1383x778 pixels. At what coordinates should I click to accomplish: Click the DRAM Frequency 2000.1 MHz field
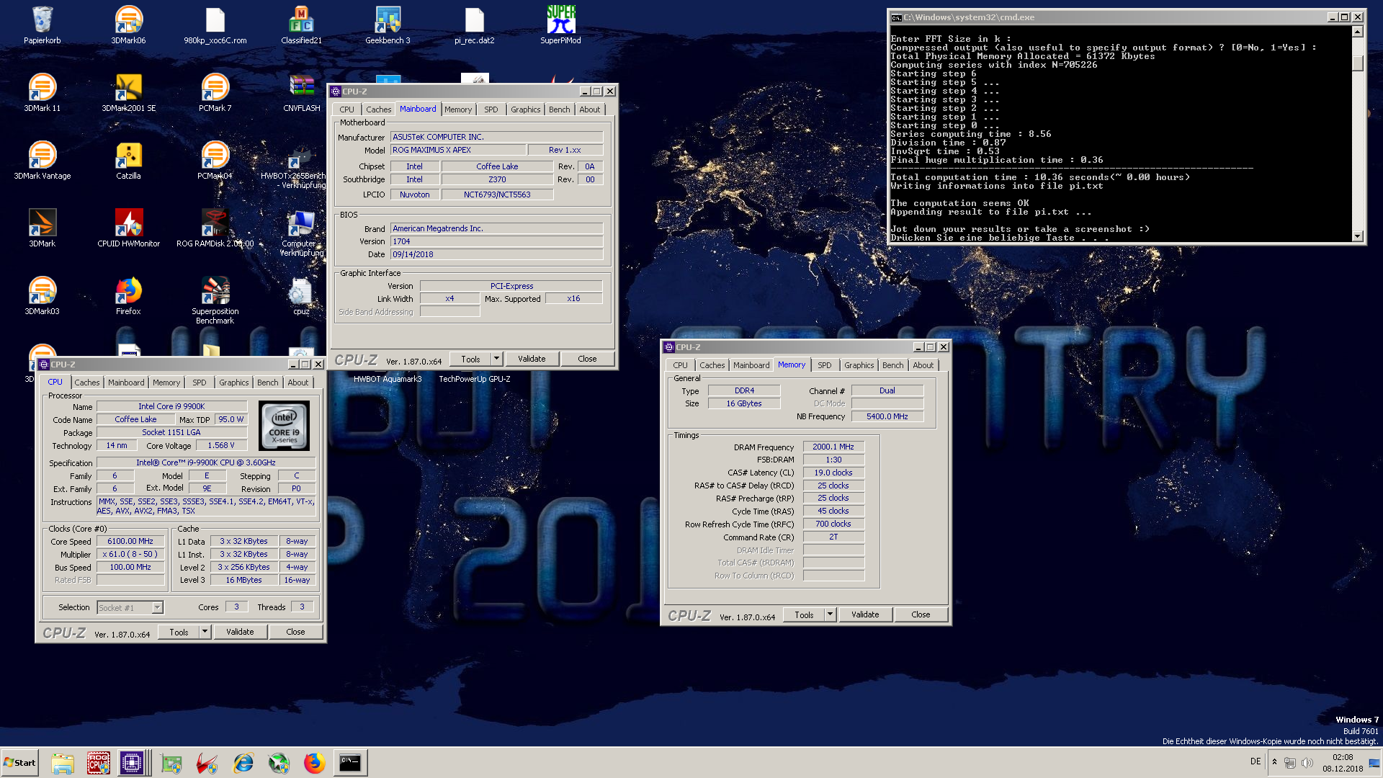pos(833,447)
